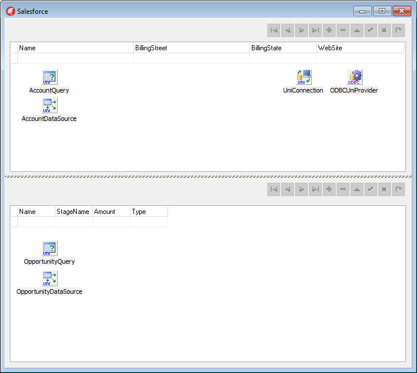Screen dimensions: 417x373
Task: Refresh data in Opportunity navigator
Action: (399, 189)
